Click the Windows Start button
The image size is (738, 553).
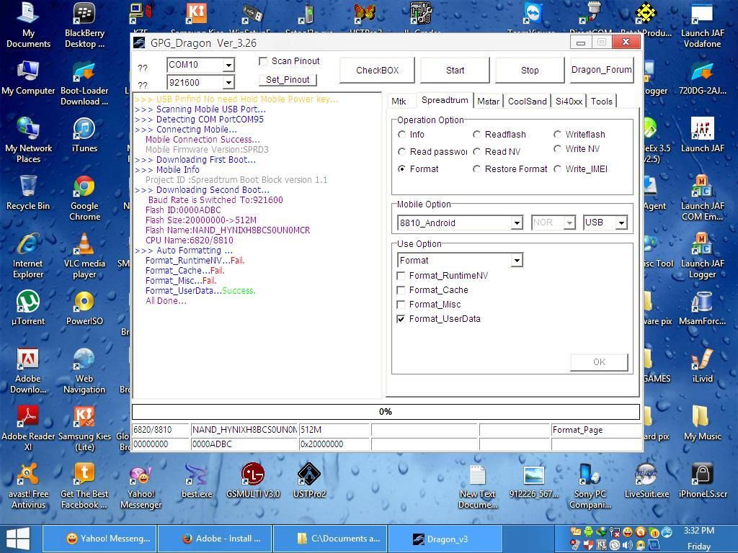pyautogui.click(x=17, y=539)
